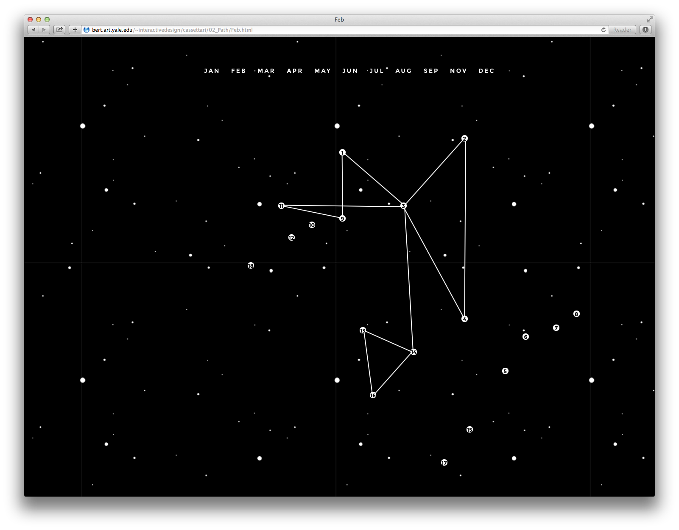Click constellation star number 9
The width and height of the screenshot is (679, 530).
[342, 219]
